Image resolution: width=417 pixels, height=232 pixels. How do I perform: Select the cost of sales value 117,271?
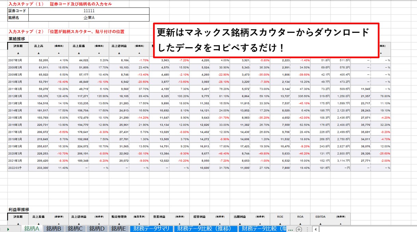pos(79,96)
